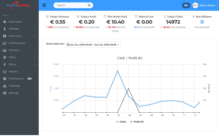Image resolution: width=219 pixels, height=137 pixels.
Task: Click the € 0.55 revenue value
Action: pyautogui.click(x=58, y=22)
